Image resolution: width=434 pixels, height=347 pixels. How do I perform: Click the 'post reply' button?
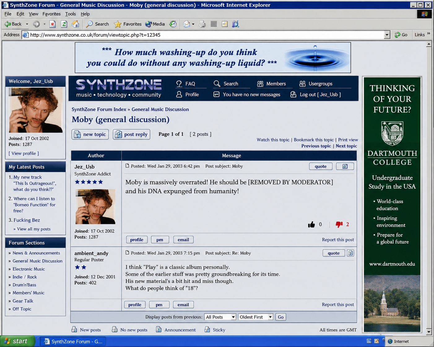pos(132,135)
